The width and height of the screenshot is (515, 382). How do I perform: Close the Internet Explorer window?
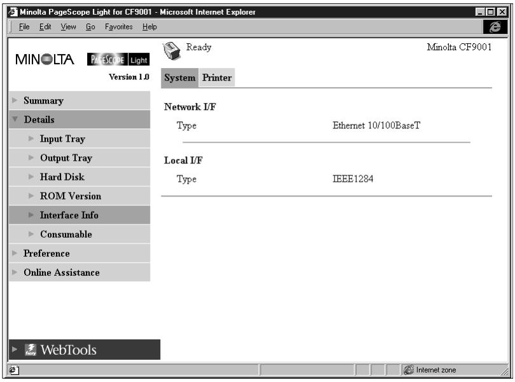point(502,12)
